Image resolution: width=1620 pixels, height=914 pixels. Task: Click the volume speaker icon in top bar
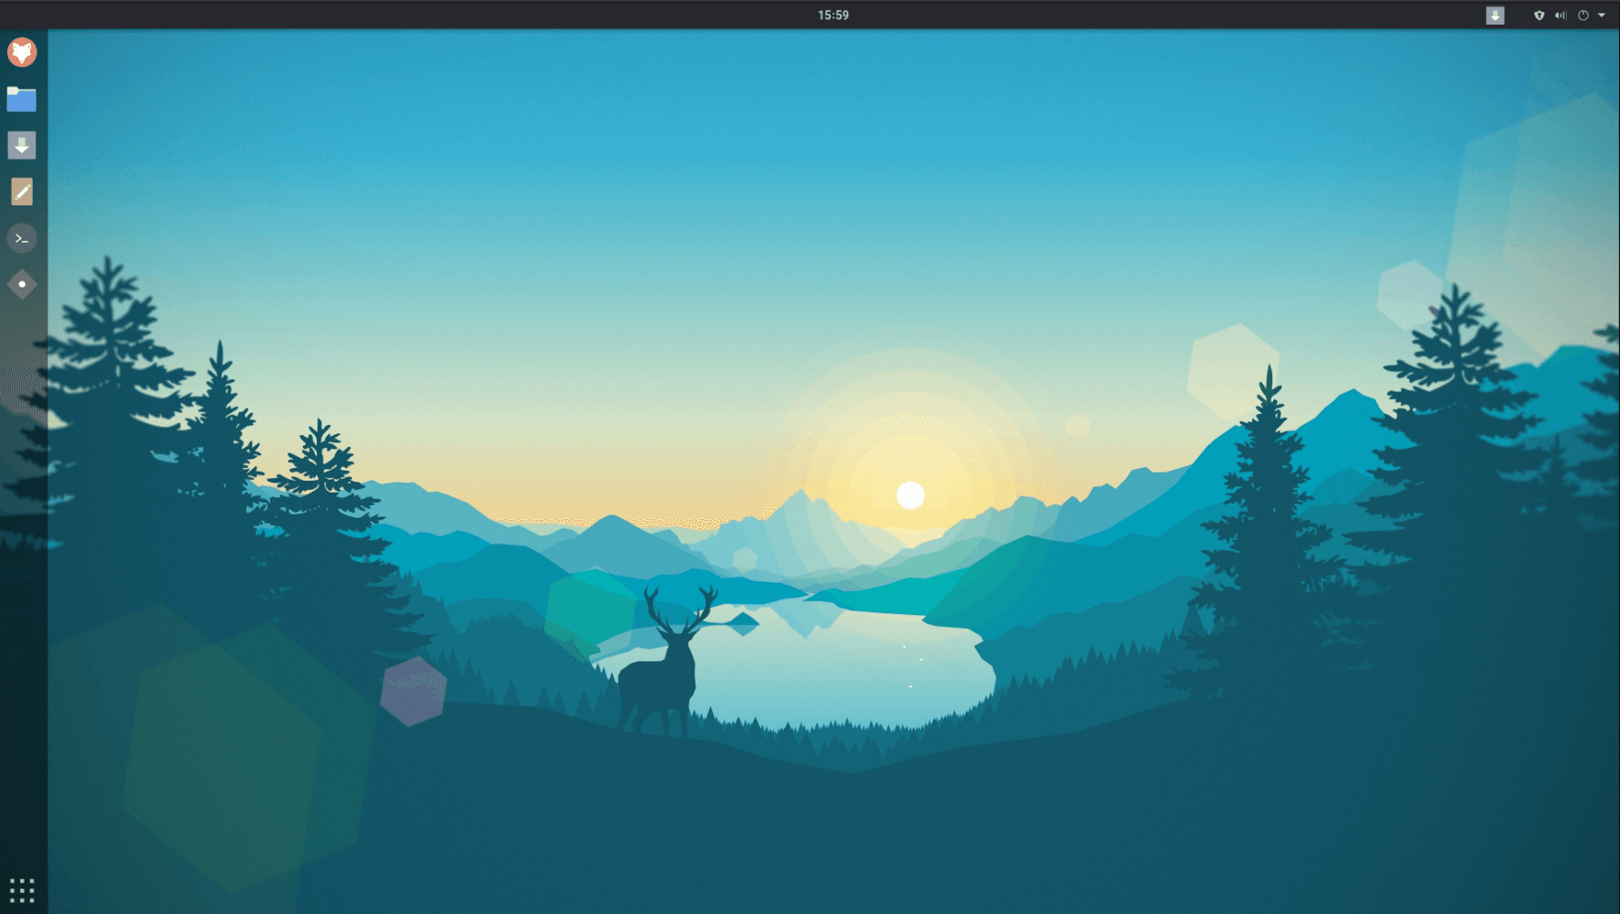coord(1561,16)
